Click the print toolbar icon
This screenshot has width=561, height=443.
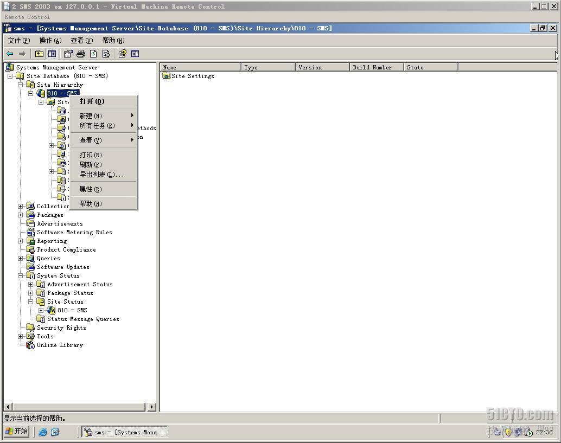[81, 54]
